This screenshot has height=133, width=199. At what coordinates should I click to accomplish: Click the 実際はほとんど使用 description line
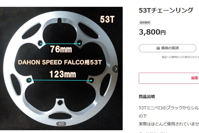pyautogui.click(x=169, y=124)
